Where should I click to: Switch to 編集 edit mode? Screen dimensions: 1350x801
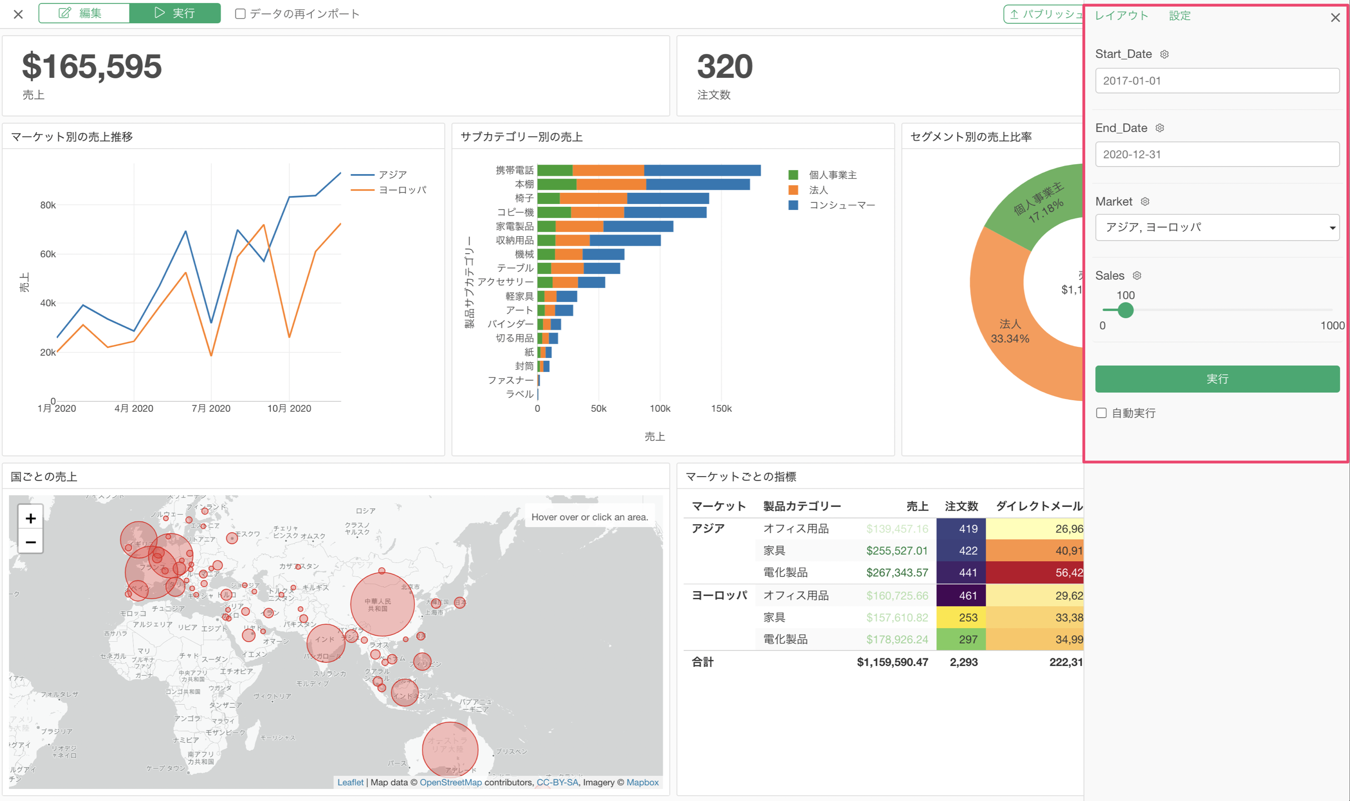coord(84,13)
